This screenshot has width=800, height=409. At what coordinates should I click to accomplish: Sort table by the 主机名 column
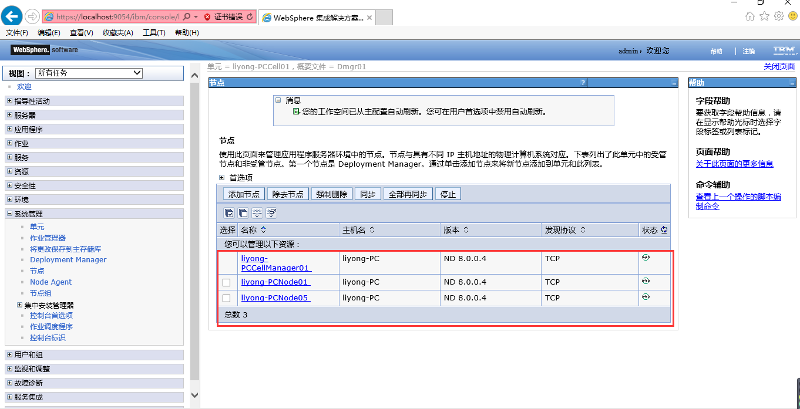[372, 230]
